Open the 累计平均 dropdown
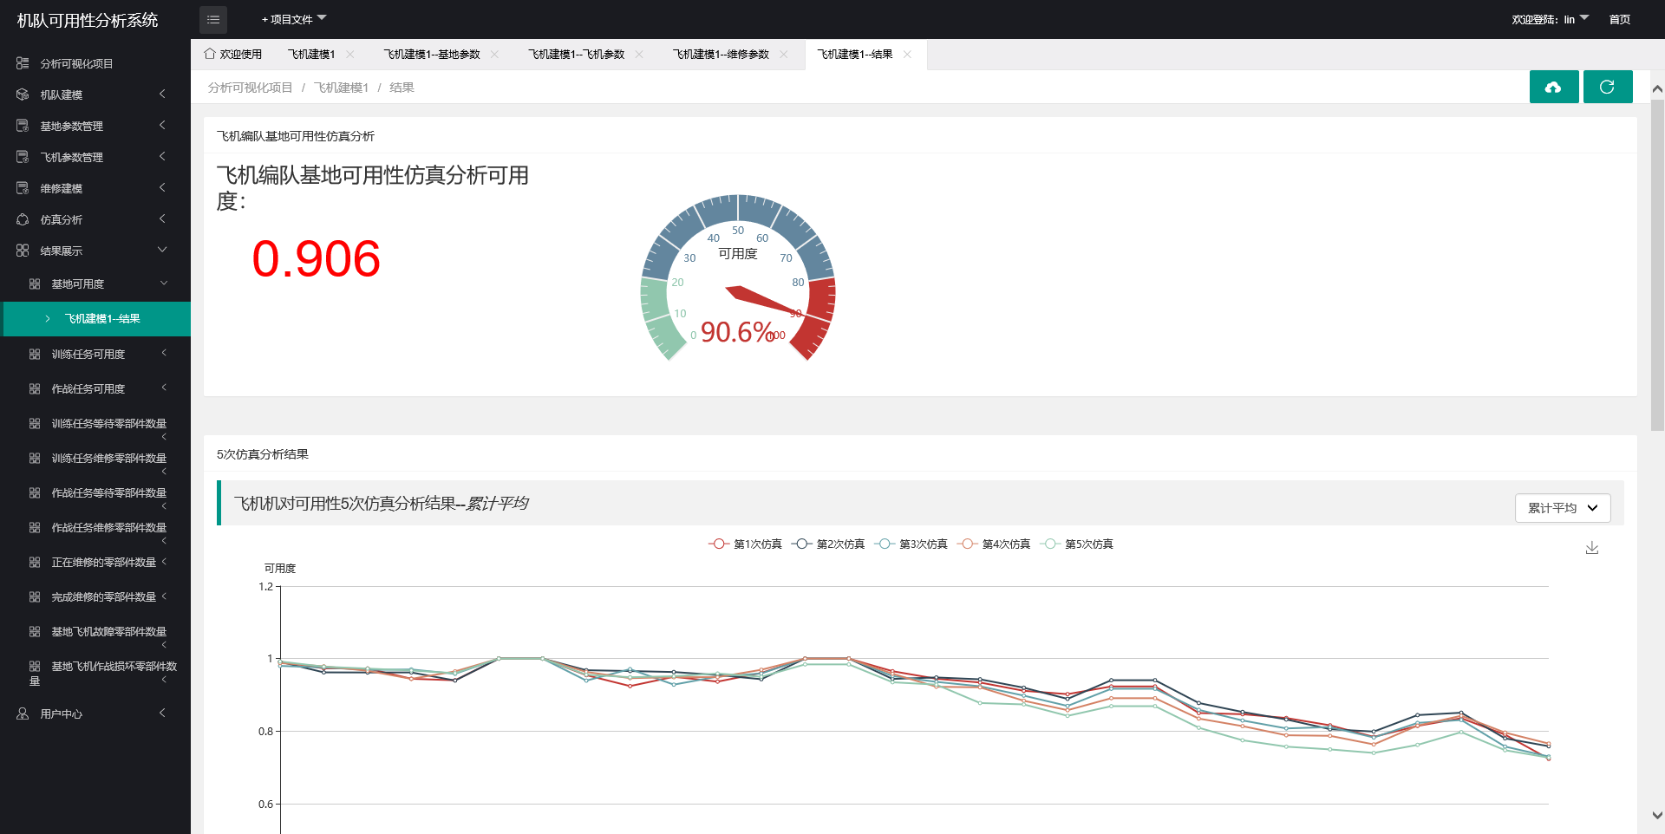Image resolution: width=1665 pixels, height=834 pixels. tap(1563, 508)
